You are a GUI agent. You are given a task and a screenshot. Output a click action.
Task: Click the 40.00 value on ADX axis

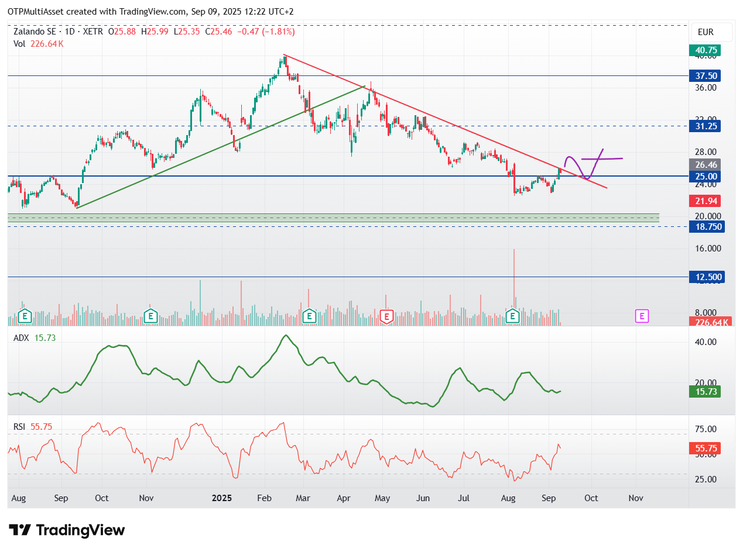[x=705, y=342]
